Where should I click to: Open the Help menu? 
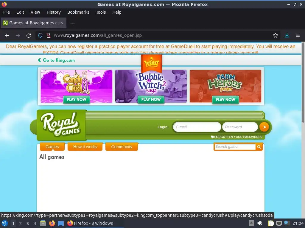click(x=117, y=12)
